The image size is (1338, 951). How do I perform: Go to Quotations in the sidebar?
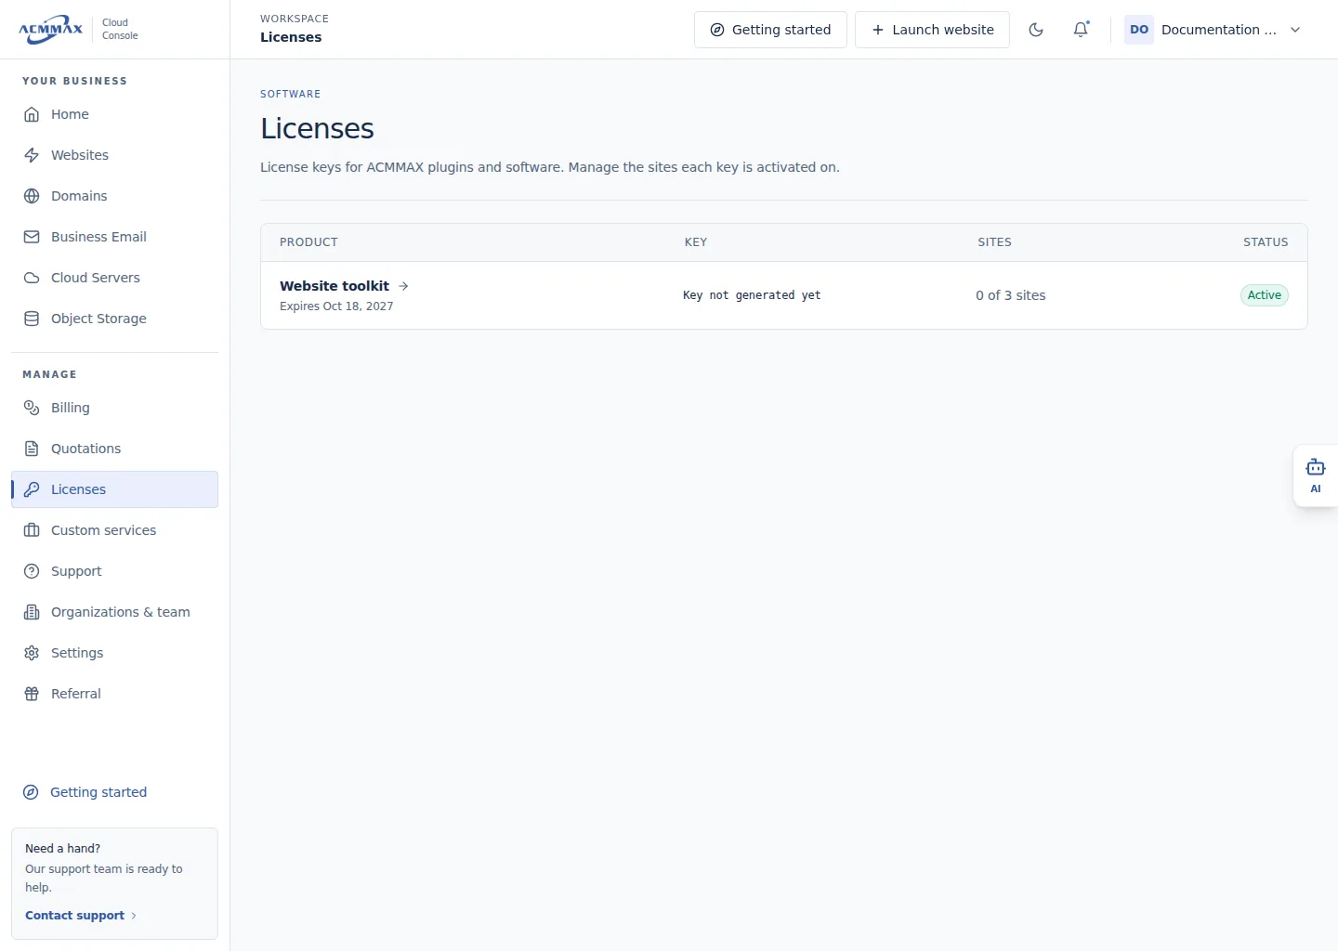[115, 449]
